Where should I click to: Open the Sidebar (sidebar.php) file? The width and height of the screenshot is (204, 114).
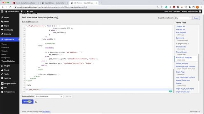click(x=178, y=83)
